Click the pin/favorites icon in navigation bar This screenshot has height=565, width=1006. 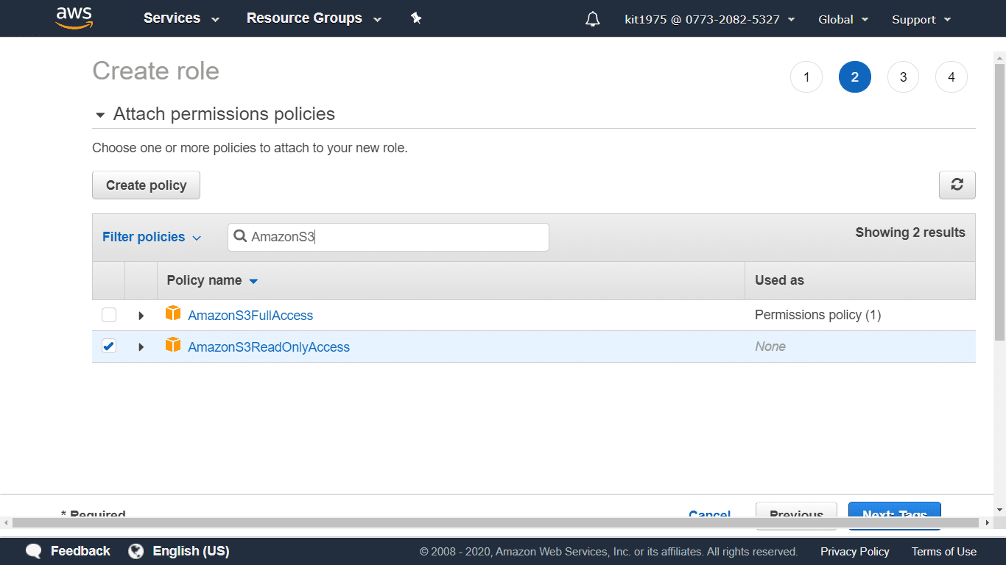[416, 18]
